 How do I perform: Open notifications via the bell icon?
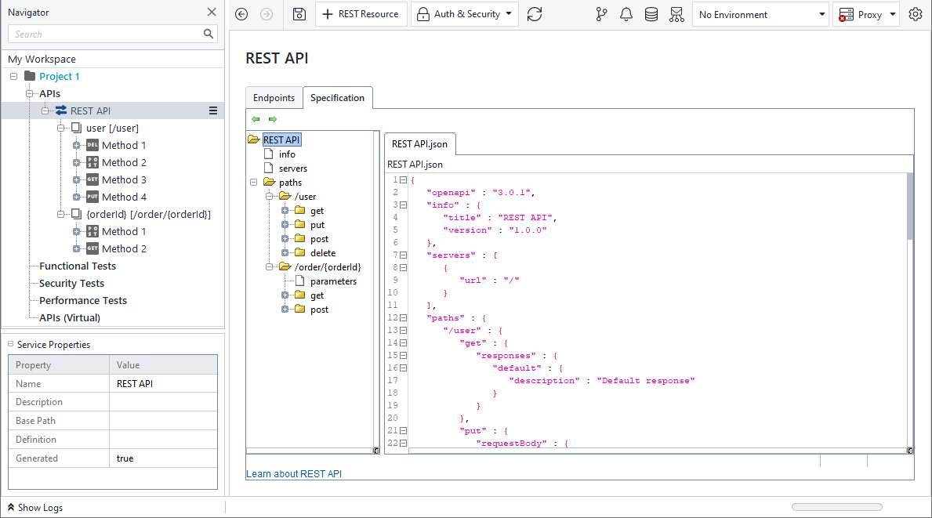(626, 14)
